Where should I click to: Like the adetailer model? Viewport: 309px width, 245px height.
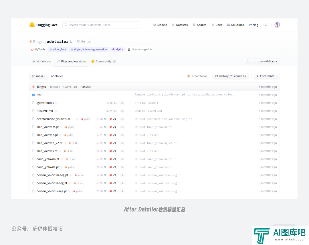pyautogui.click(x=81, y=42)
